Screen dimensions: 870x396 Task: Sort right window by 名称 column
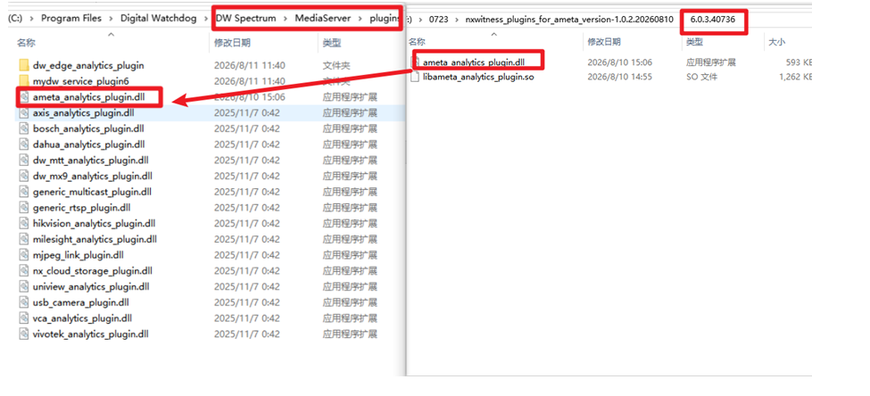(417, 42)
